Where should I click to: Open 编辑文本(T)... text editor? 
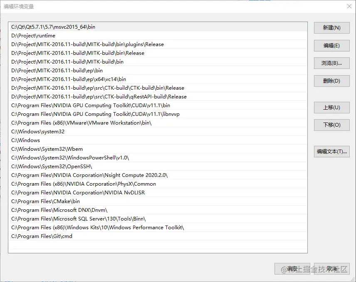332,152
